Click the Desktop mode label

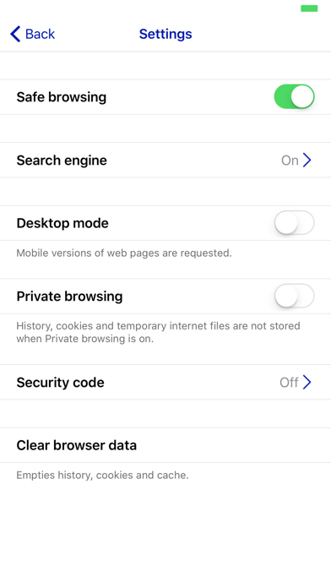coord(62,223)
